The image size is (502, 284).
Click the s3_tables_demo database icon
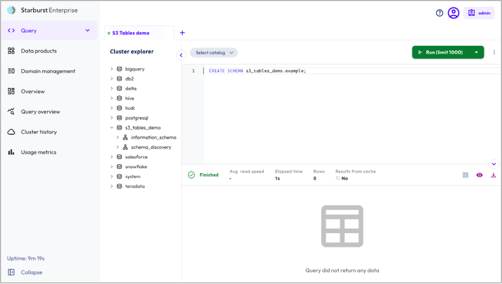tap(119, 128)
